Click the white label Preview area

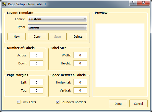pyautogui.click(x=120, y=55)
